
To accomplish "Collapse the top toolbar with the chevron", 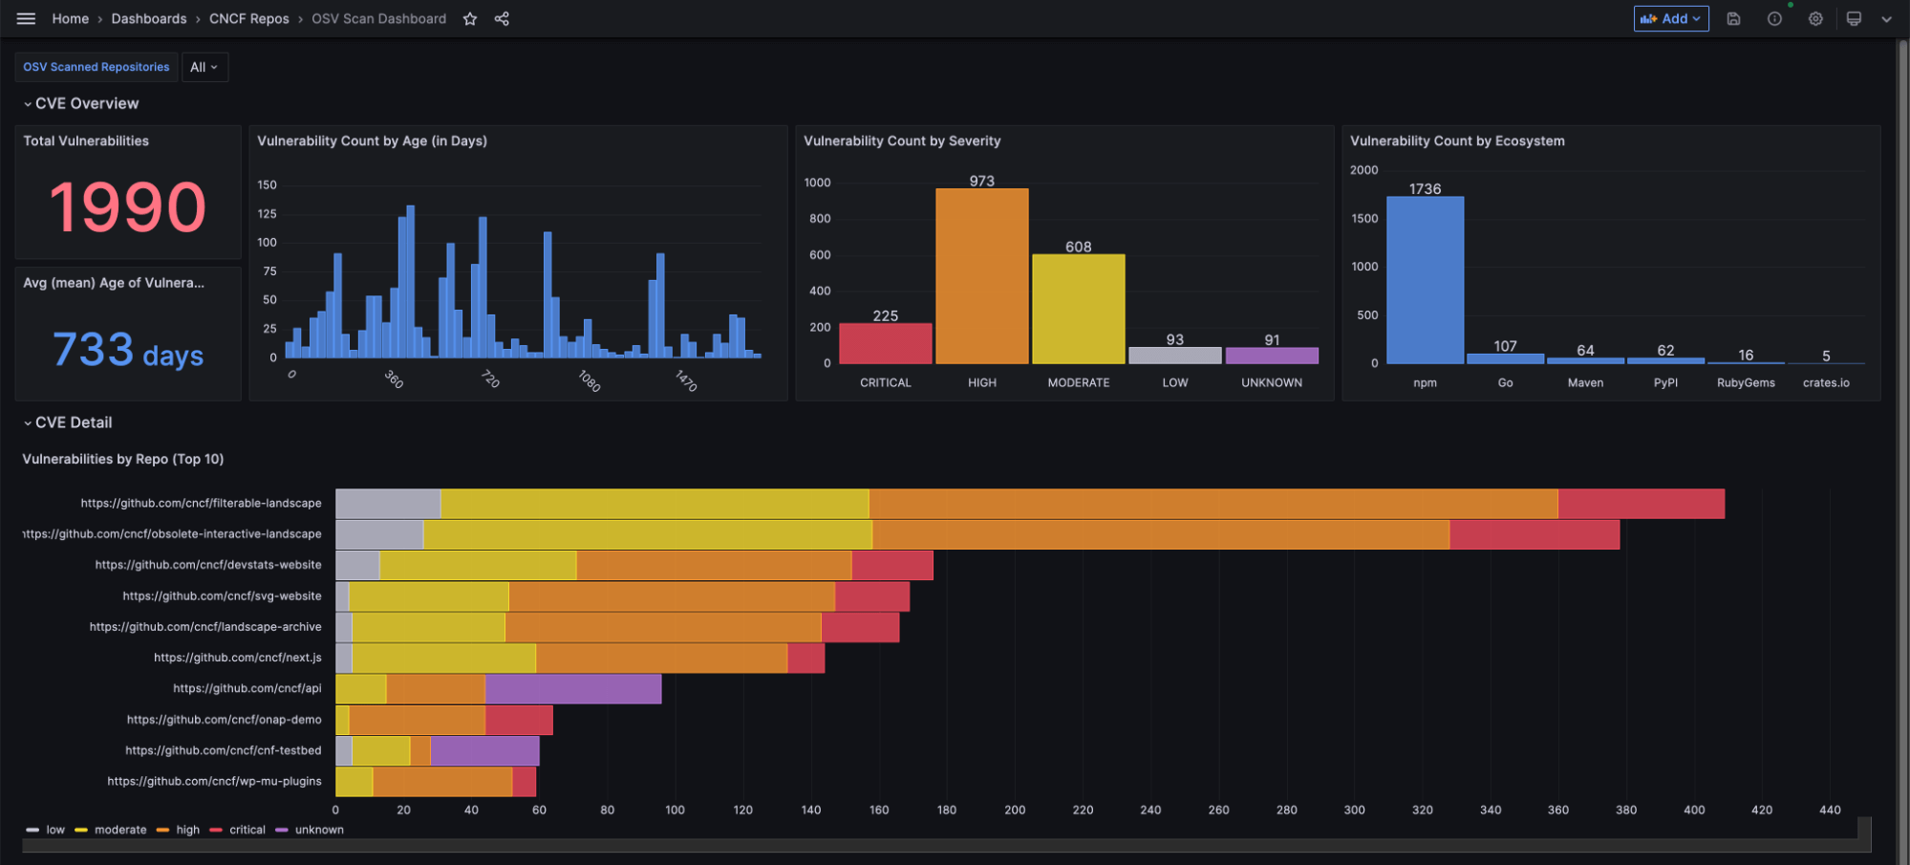I will (x=1887, y=18).
